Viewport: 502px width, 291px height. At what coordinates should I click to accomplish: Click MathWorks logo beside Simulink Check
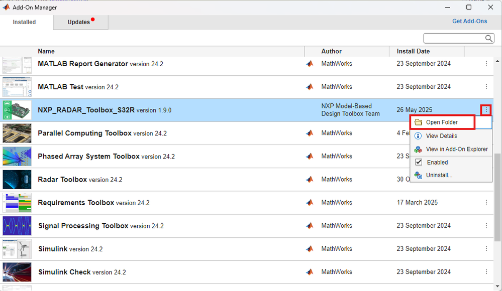[310, 272]
